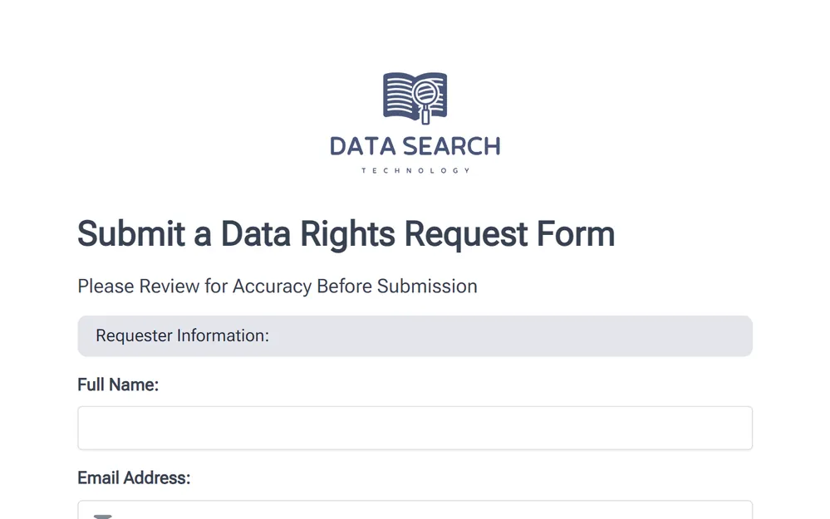
Task: Click the Submit a Data Rights Request heading
Action: click(346, 233)
